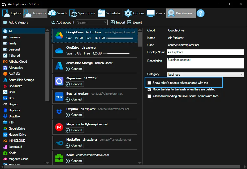Image resolution: width=247 pixels, height=169 pixels.
Task: Connect the Azure Blob Storage account
Action: [74, 69]
